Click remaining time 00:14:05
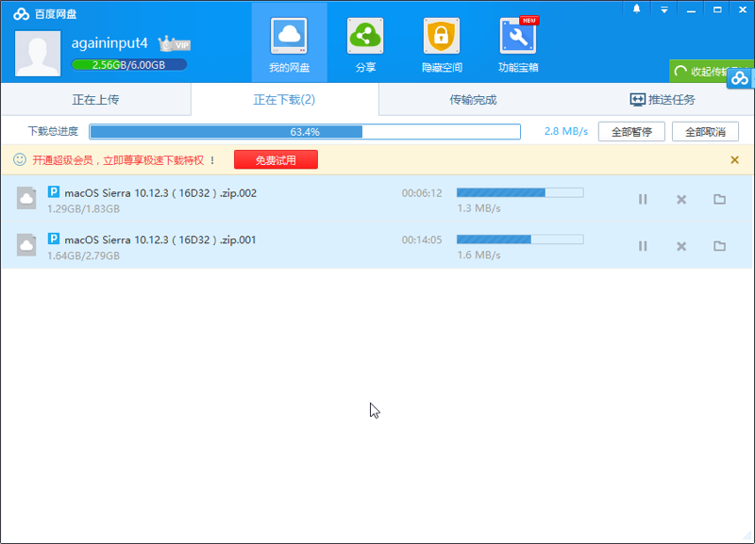Viewport: 755px width, 544px height. [422, 239]
